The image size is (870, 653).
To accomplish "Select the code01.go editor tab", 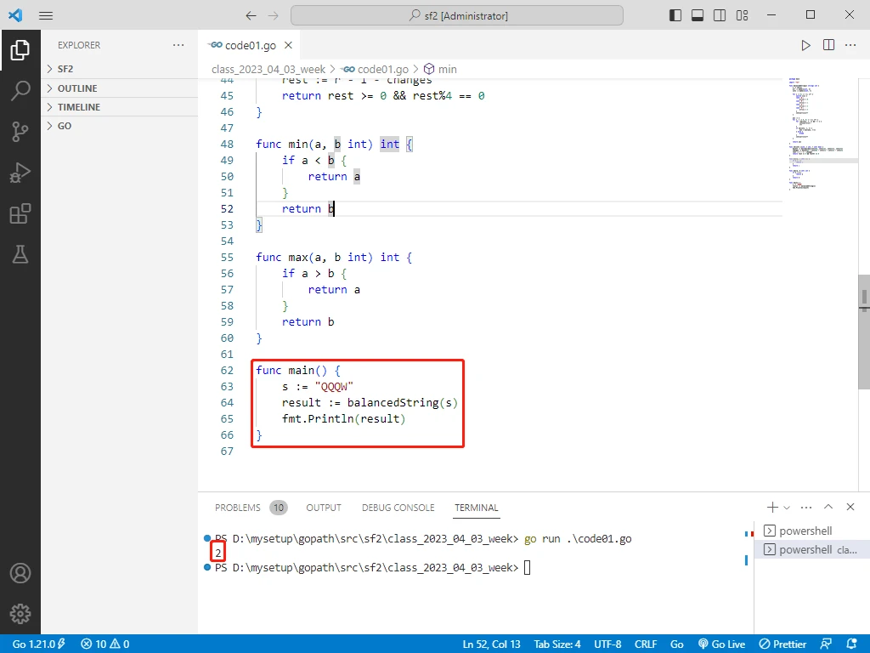I will 249,45.
